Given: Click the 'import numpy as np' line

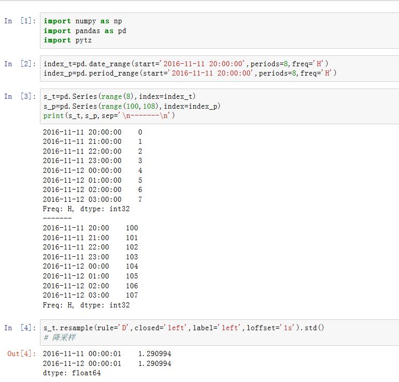Looking at the screenshot, I should (x=83, y=21).
